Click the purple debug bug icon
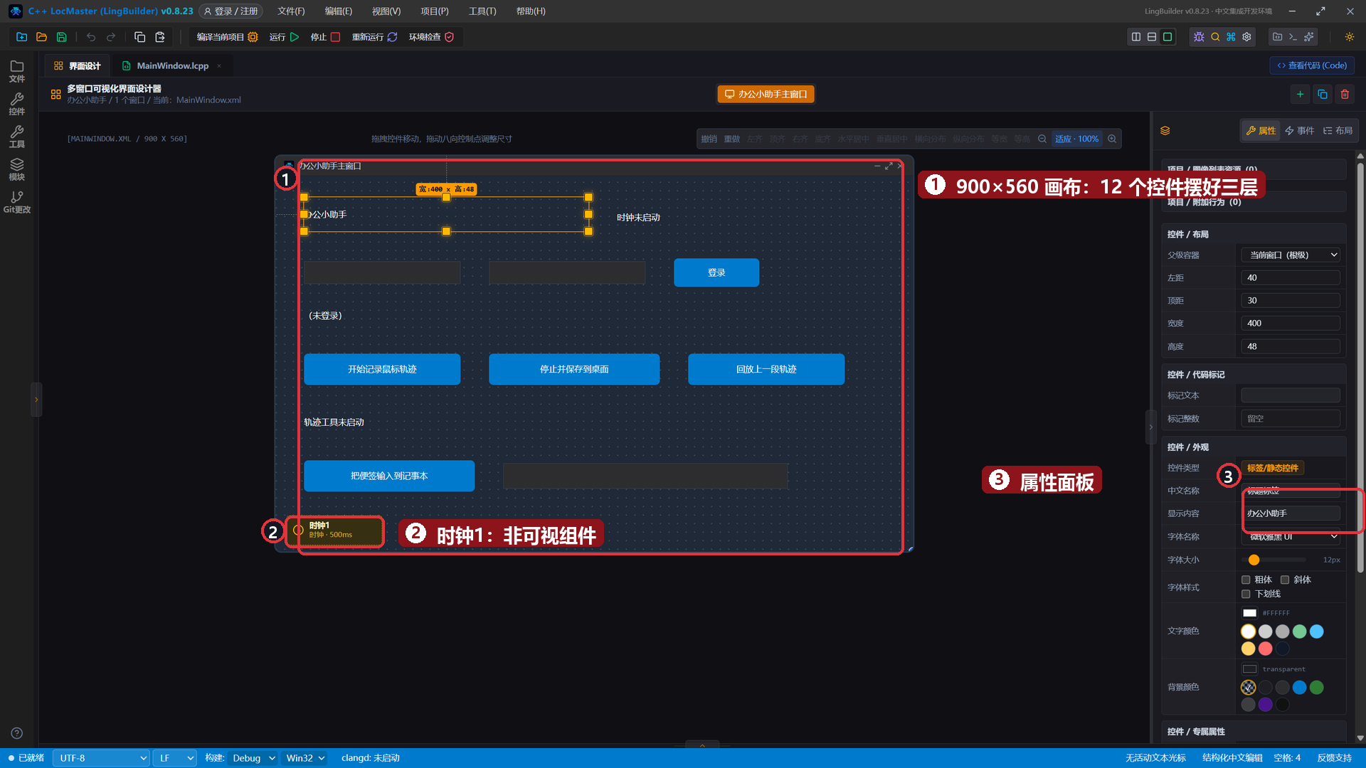 click(1199, 37)
